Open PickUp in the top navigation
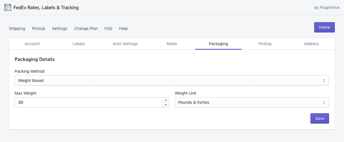The width and height of the screenshot is (344, 142). point(38,28)
